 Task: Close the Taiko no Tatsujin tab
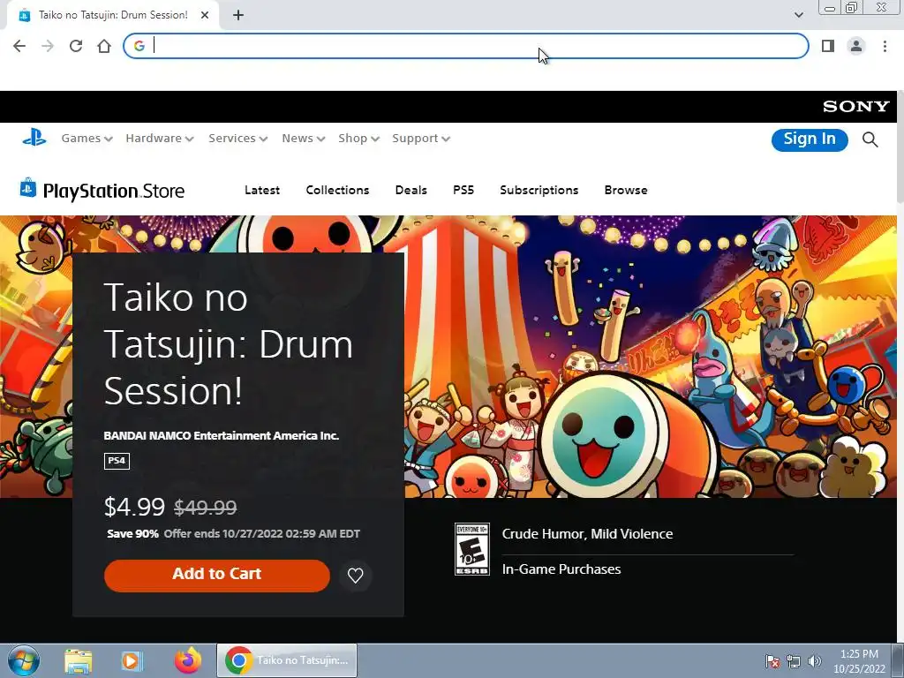pos(205,16)
